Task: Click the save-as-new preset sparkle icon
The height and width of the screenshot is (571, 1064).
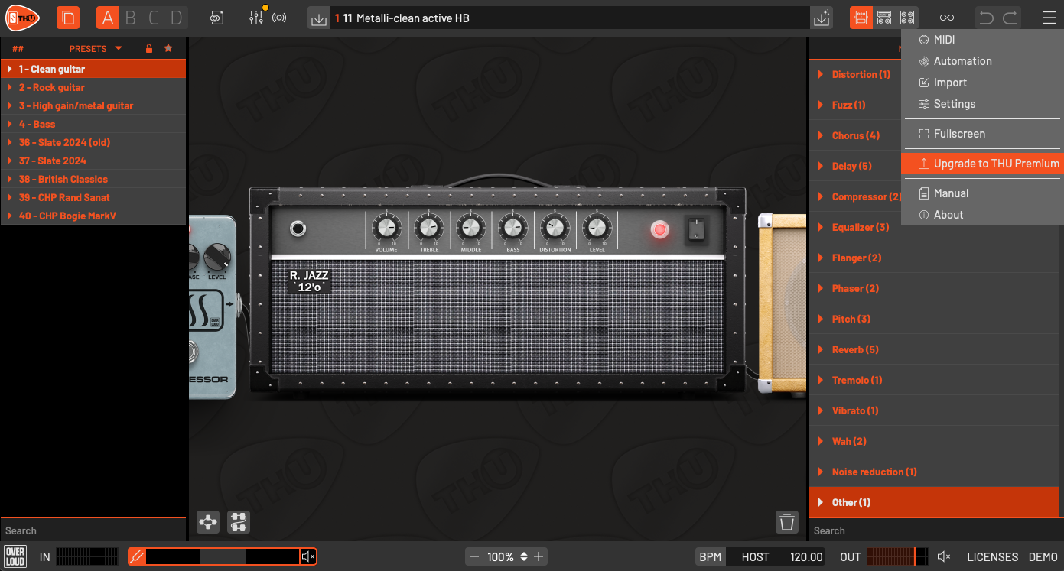Action: click(822, 18)
